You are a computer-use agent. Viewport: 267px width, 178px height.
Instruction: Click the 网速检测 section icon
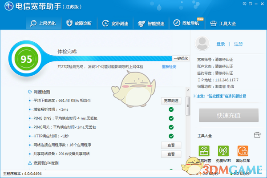[30, 92]
